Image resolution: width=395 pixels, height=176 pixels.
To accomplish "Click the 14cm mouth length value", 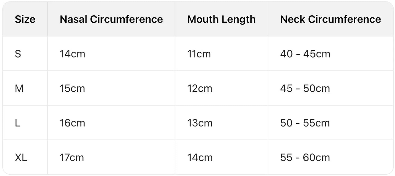I will (200, 157).
